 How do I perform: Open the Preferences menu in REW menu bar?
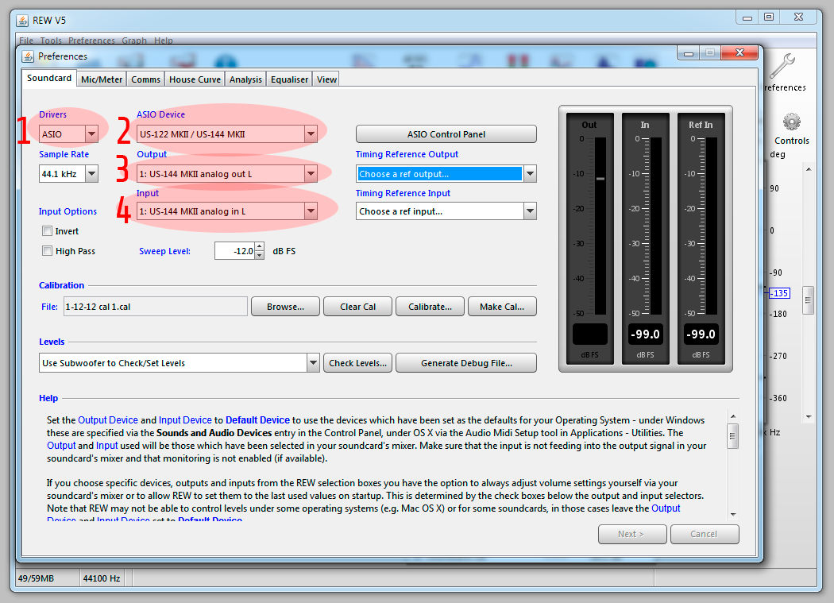click(x=91, y=41)
